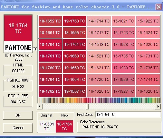The width and height of the screenshot is (163, 138).
Task: Cancel the color chooser dialog
Action: click(x=18, y=128)
